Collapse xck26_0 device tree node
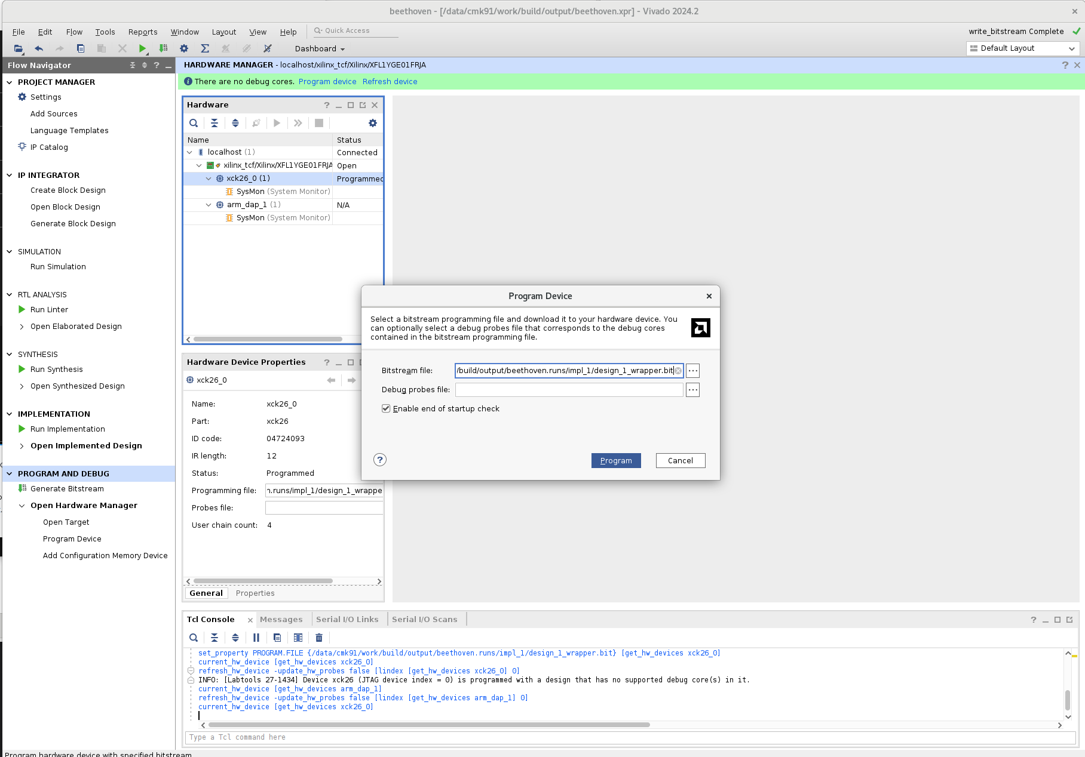The width and height of the screenshot is (1085, 757). [209, 179]
